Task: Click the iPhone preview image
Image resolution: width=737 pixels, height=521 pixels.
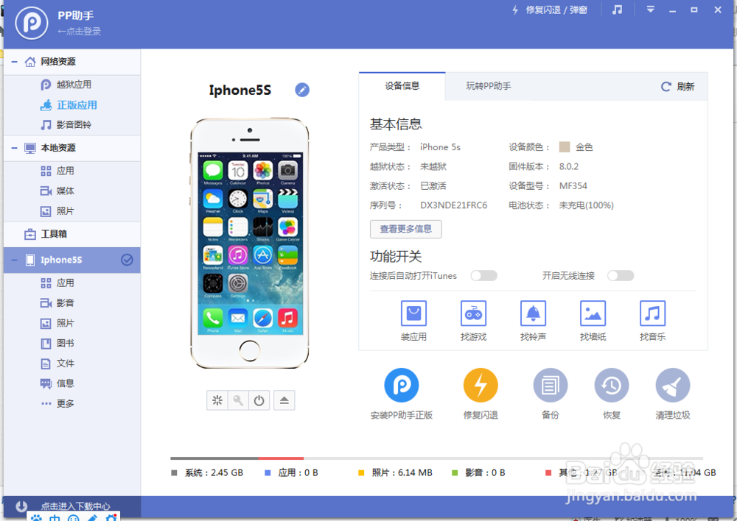Action: point(250,243)
